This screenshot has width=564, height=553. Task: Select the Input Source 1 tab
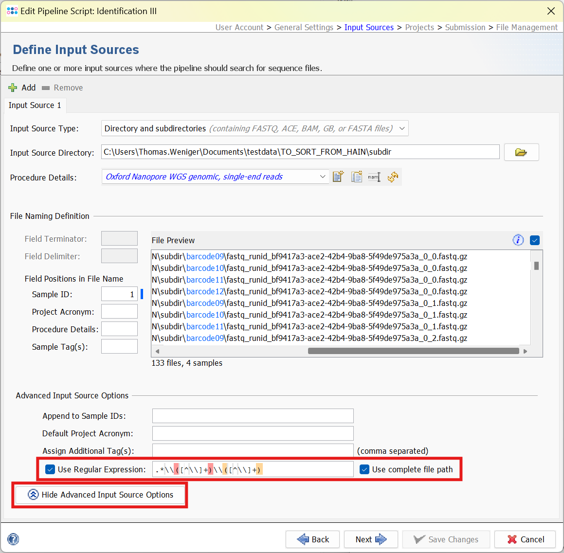[x=35, y=106]
